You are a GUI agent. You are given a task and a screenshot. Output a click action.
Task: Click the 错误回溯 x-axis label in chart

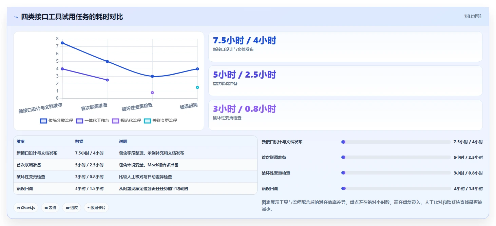click(x=189, y=106)
